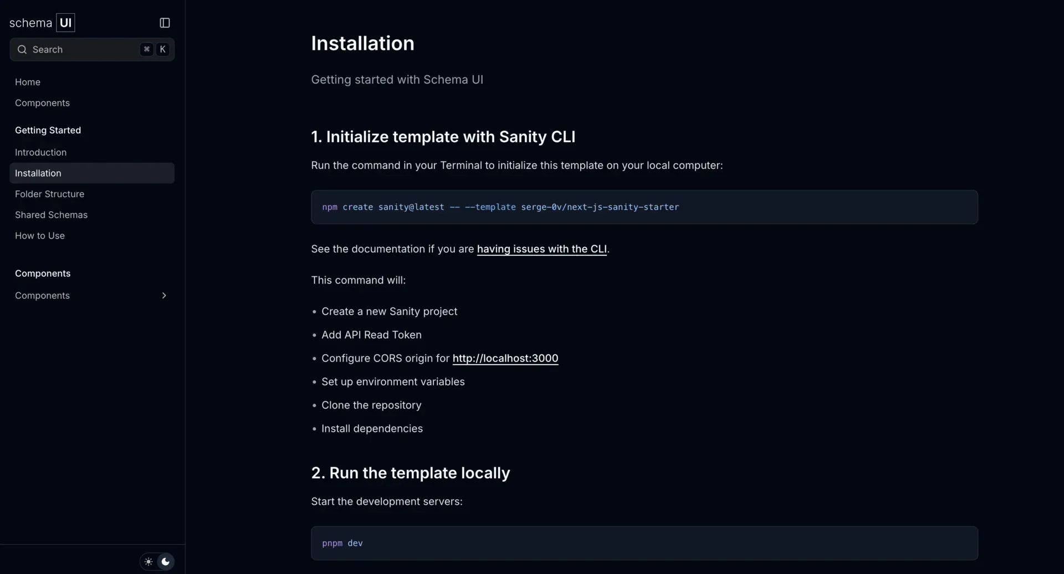Screen dimensions: 1064x574
Task: Expand the Components chevron in sidebar
Action: pos(163,296)
